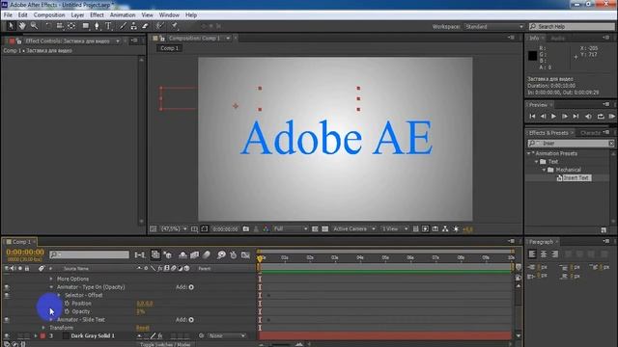Open the Graph Editor
The height and width of the screenshot is (347, 618).
click(x=245, y=254)
